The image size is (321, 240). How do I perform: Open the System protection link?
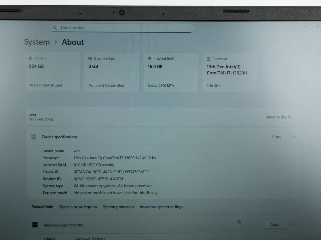click(118, 207)
